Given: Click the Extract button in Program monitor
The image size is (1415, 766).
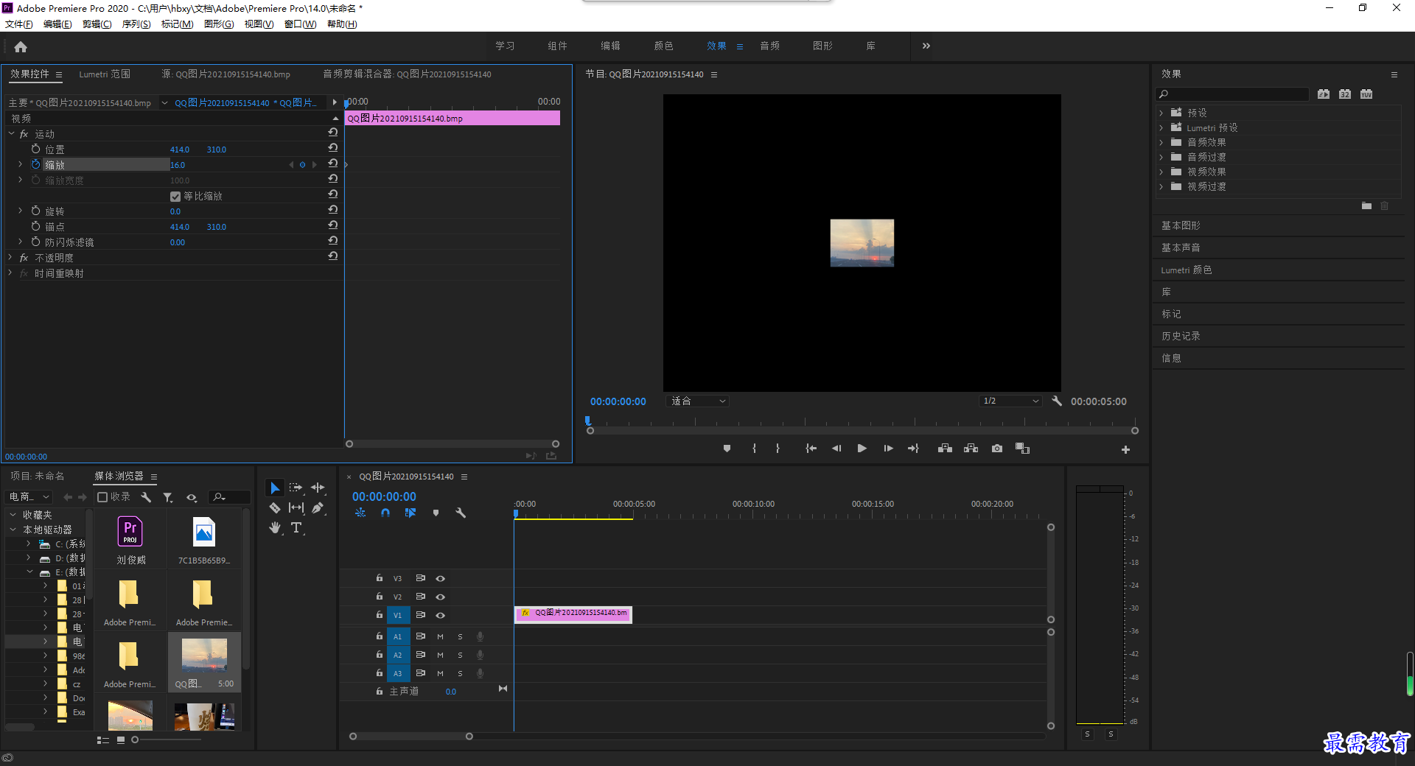Looking at the screenshot, I should [x=971, y=449].
